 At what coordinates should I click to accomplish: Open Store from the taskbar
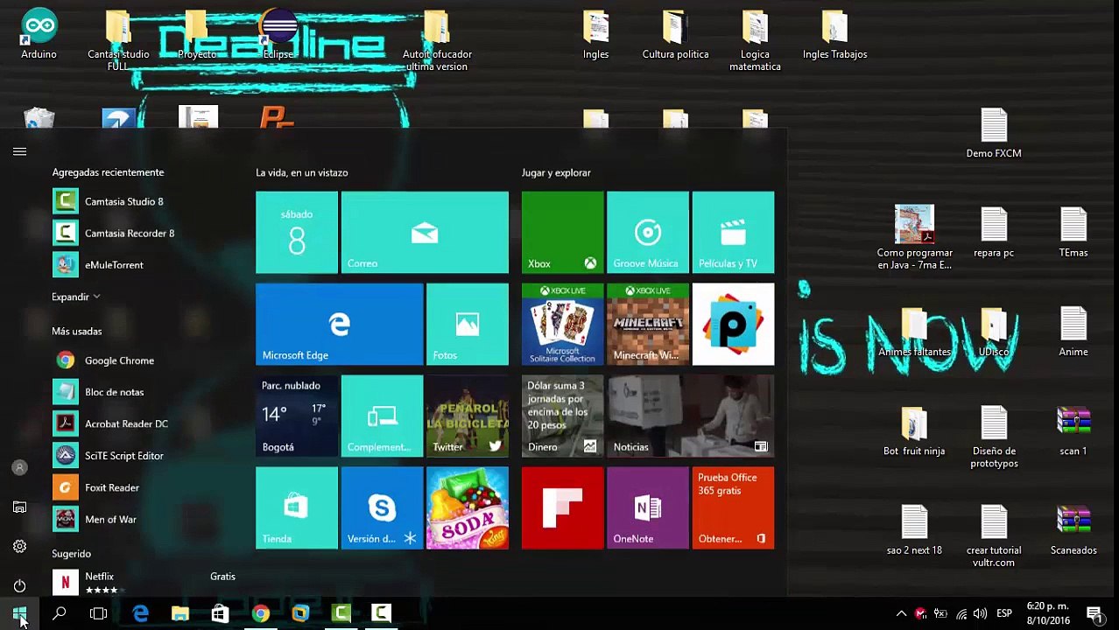220,613
